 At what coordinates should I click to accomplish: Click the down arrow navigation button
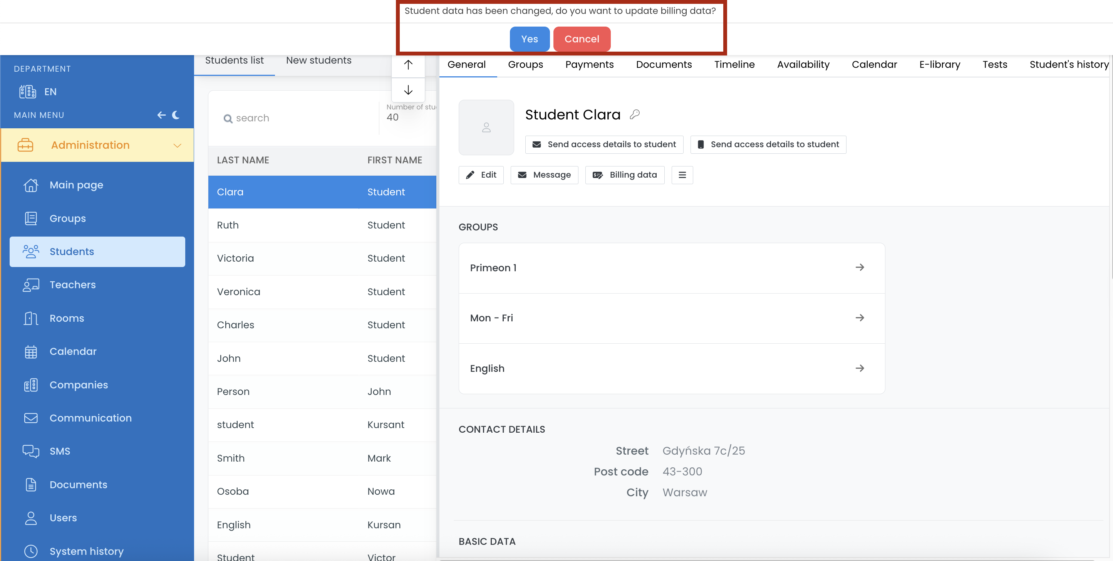pos(408,90)
